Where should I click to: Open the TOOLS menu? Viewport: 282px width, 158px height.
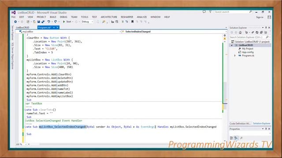85,17
